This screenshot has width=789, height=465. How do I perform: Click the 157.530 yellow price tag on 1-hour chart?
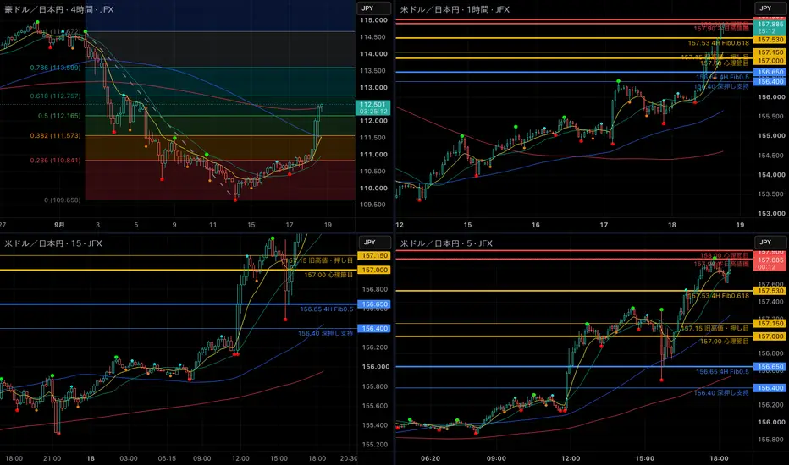(x=770, y=39)
